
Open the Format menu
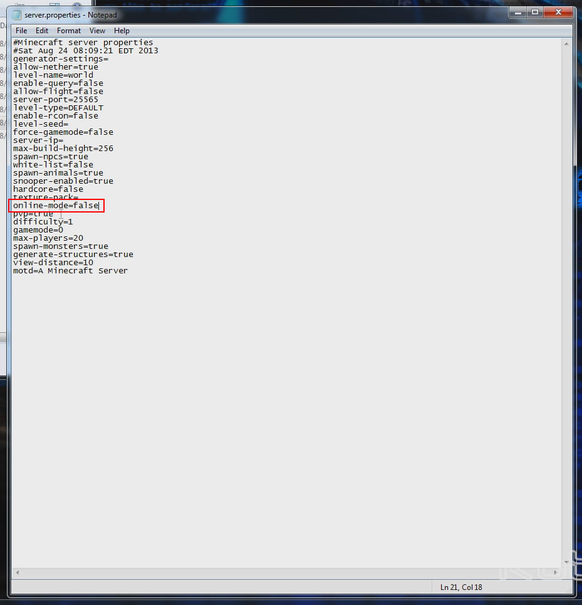click(x=69, y=31)
